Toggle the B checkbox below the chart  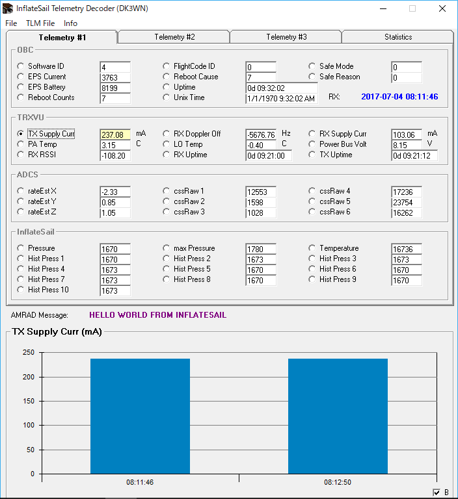click(x=437, y=493)
